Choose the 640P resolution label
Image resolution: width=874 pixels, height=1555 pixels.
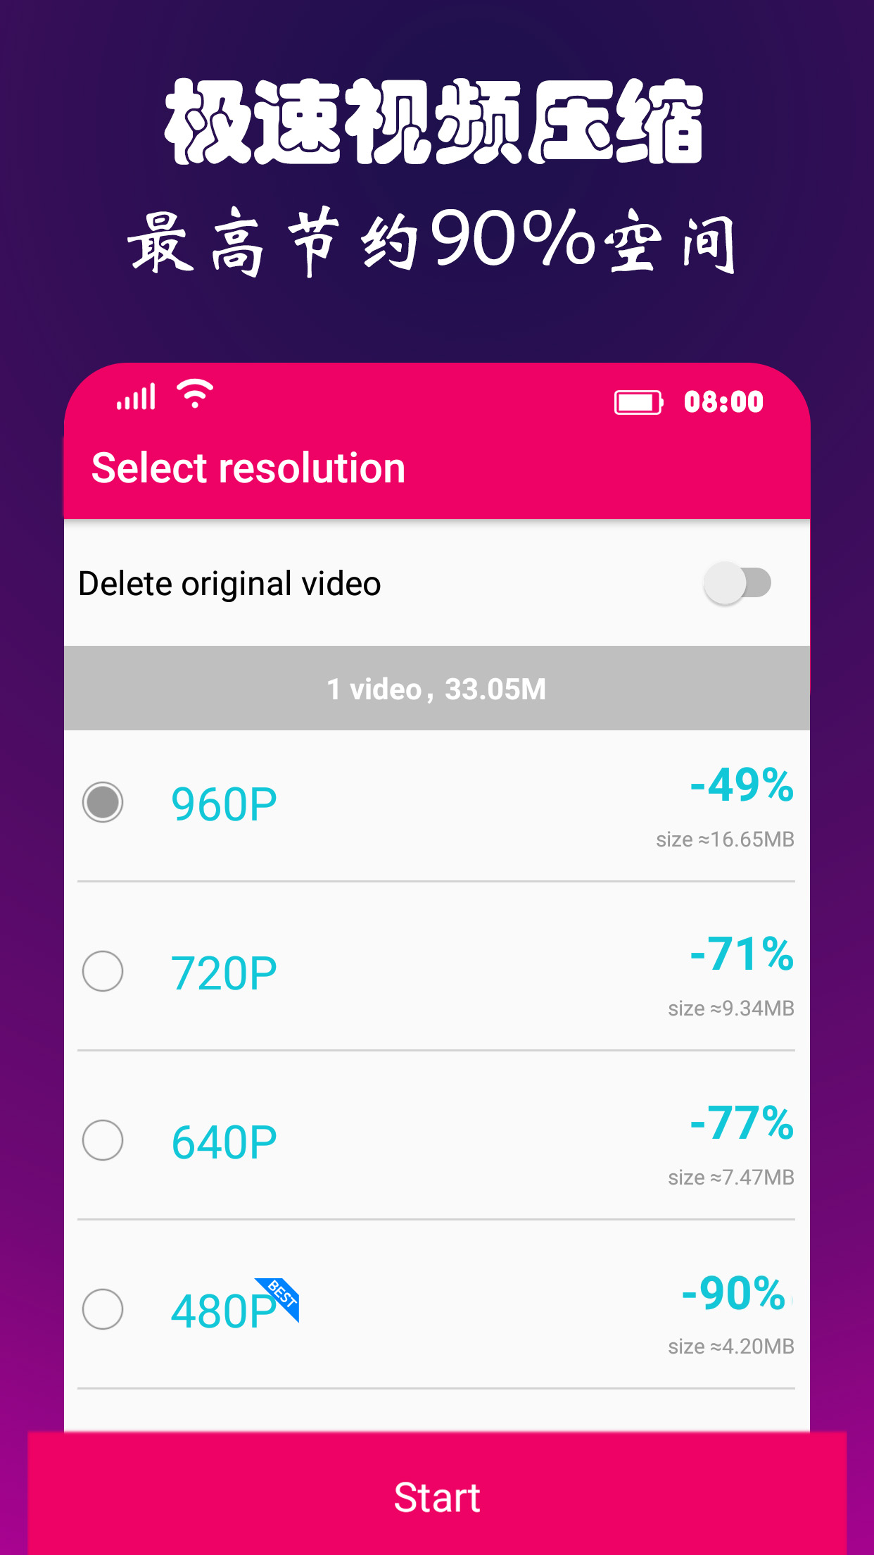tap(224, 1142)
